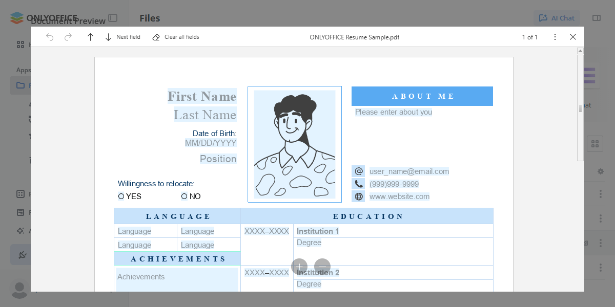Click the EDUCATION section header
This screenshot has height=307, width=615.
[x=367, y=216]
